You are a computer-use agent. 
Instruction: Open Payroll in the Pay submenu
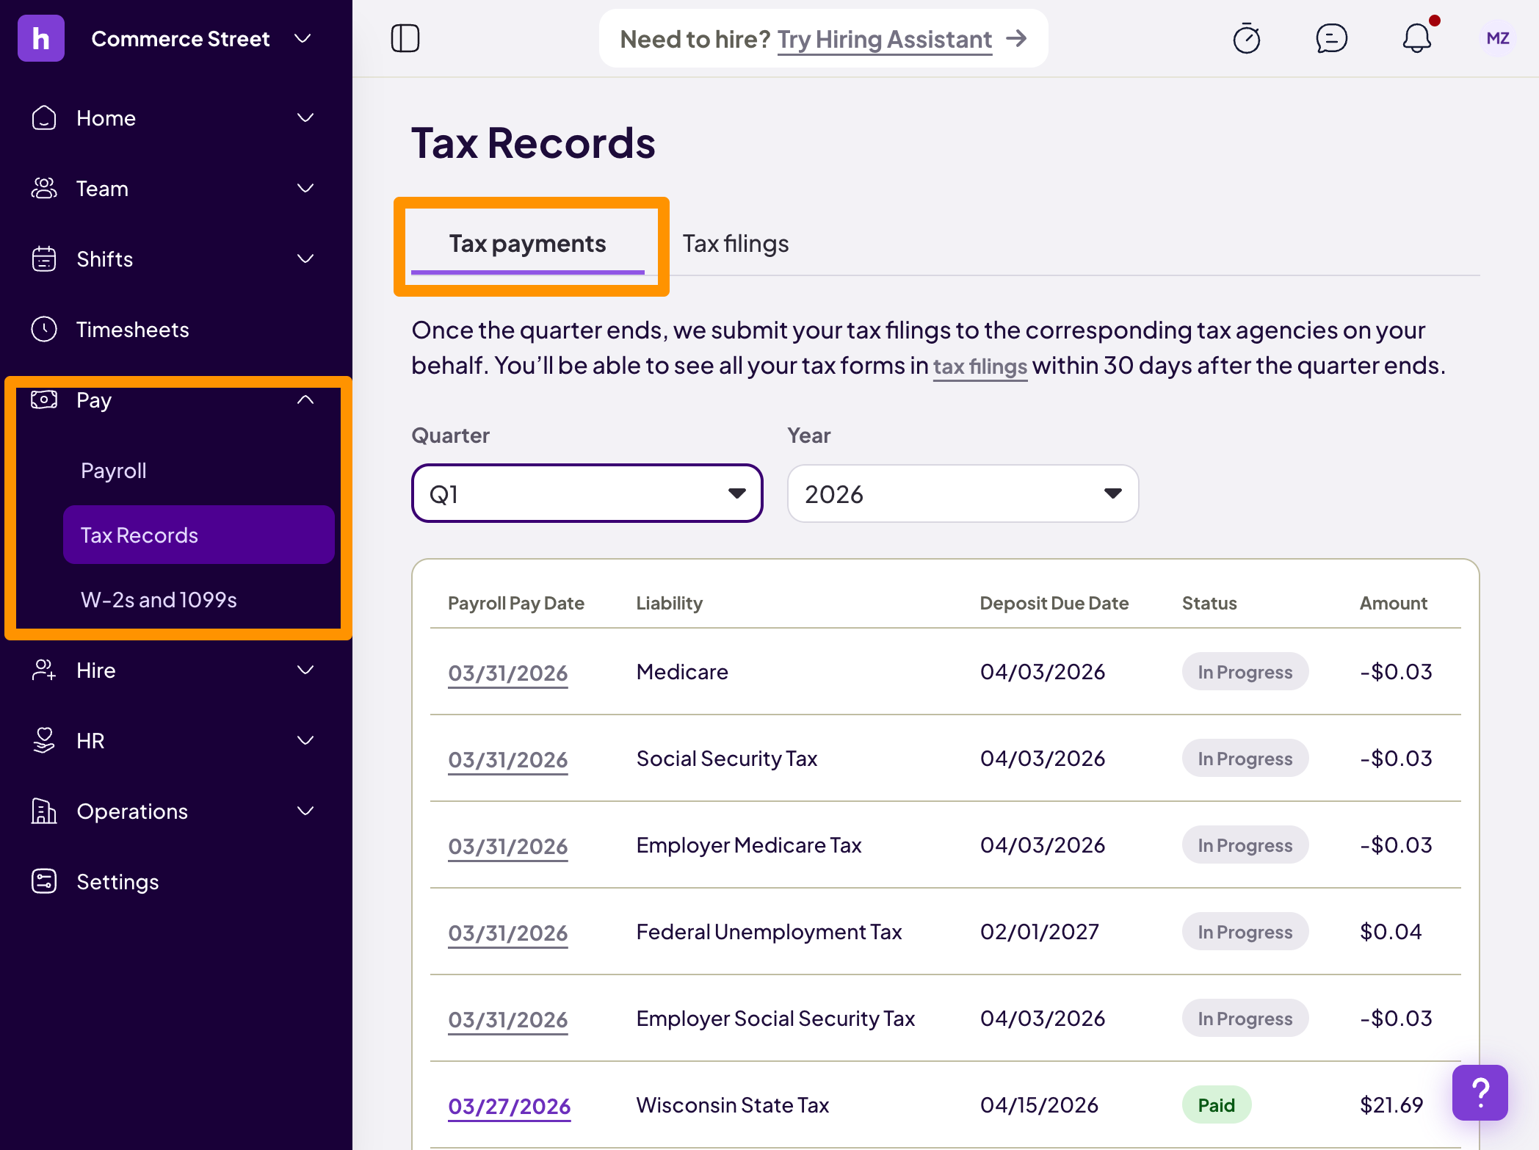click(114, 470)
